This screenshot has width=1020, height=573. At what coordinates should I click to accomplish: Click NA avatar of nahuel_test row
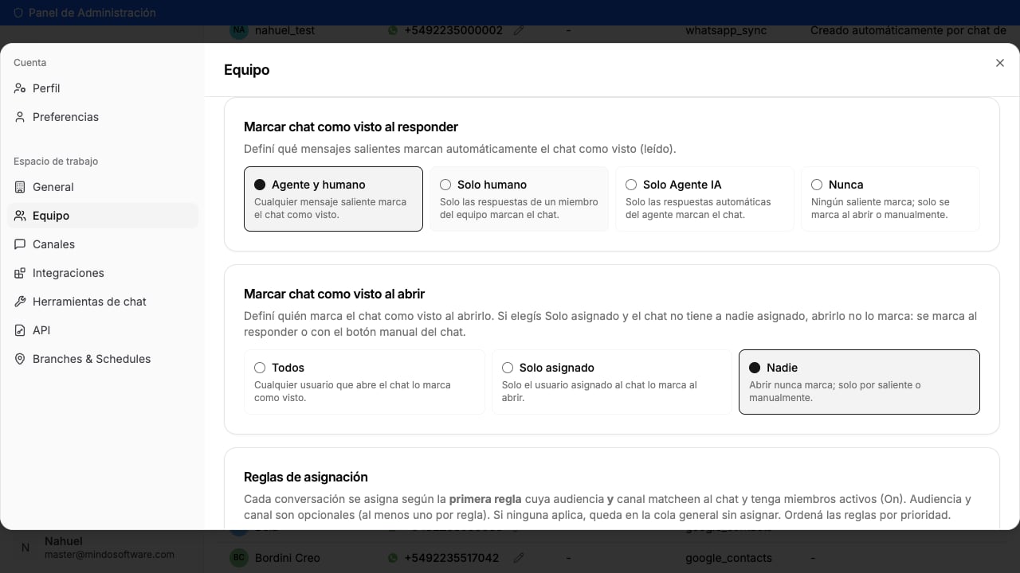click(x=238, y=30)
